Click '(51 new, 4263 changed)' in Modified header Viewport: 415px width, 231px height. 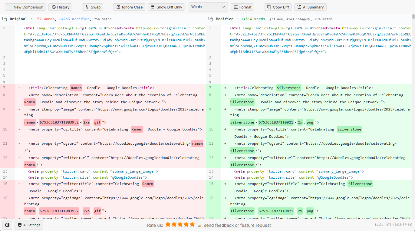click(x=290, y=19)
